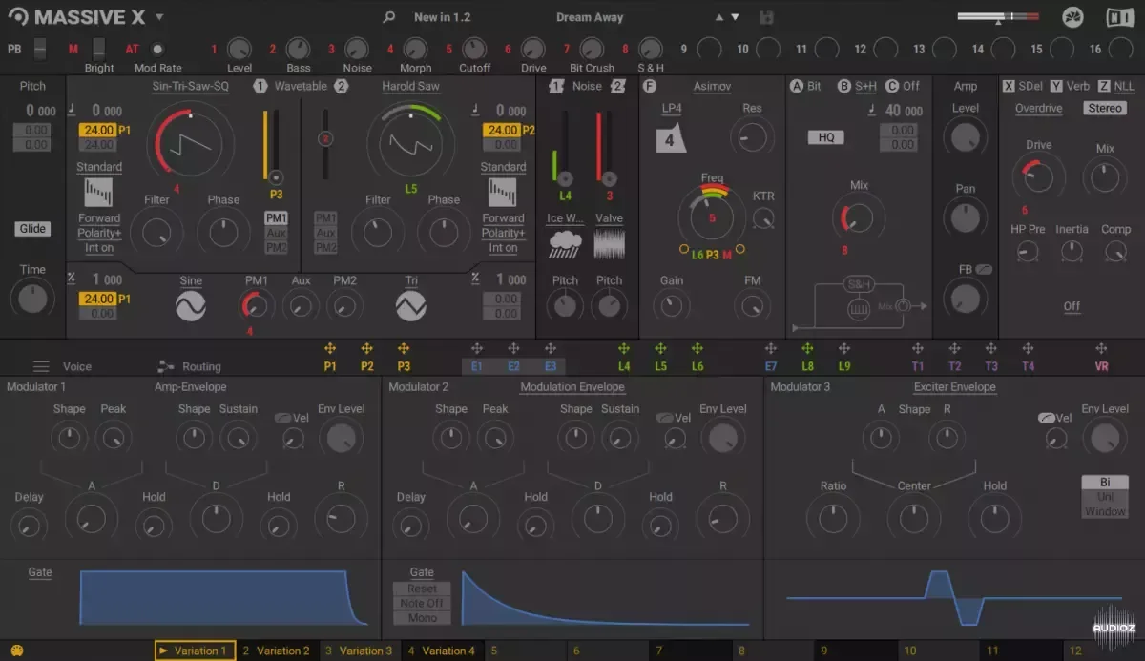The image size is (1145, 661).
Task: Click the LP4 filter slope icon
Action: tap(672, 138)
